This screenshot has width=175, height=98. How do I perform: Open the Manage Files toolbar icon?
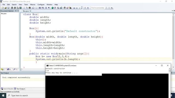pos(12,8)
